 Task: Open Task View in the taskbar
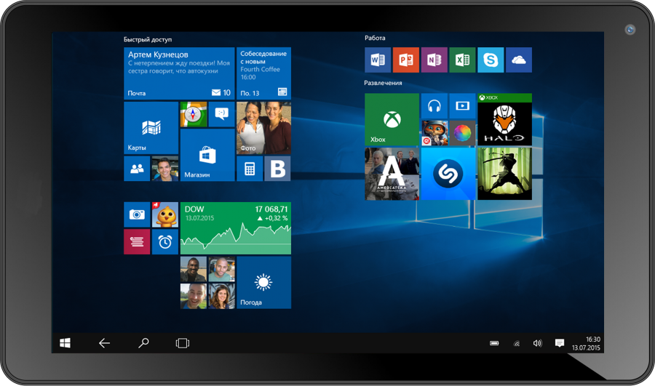(x=183, y=343)
